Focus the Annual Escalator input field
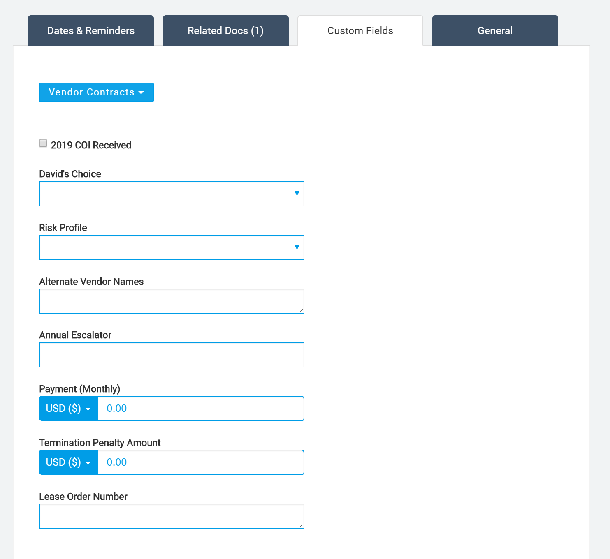This screenshot has width=610, height=559. click(172, 355)
